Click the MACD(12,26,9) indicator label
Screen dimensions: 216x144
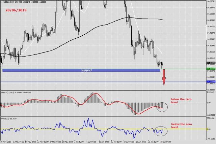click(10, 93)
